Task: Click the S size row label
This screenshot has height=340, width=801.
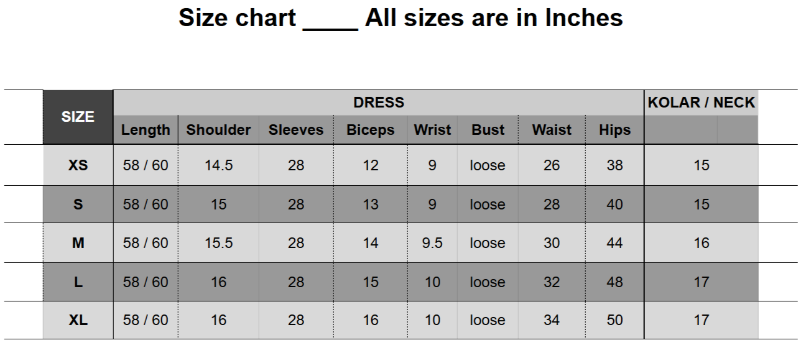Action: [x=78, y=204]
